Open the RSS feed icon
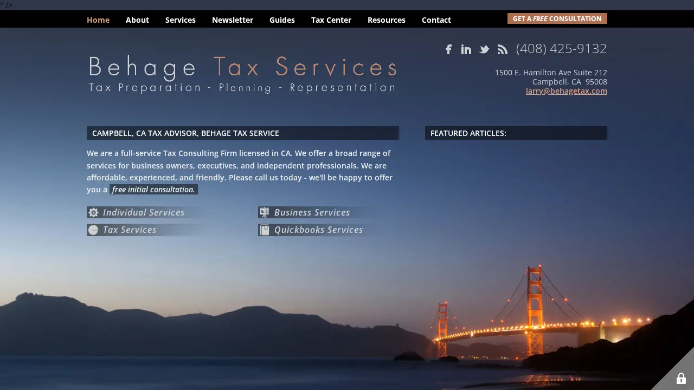This screenshot has width=694, height=390. (x=503, y=49)
